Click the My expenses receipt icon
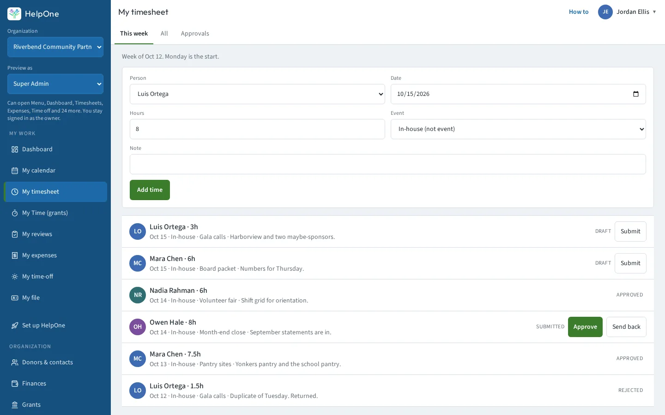Viewport: 665px width, 415px height. point(15,255)
